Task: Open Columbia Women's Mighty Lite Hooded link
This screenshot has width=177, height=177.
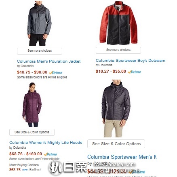Action: [x=46, y=143]
